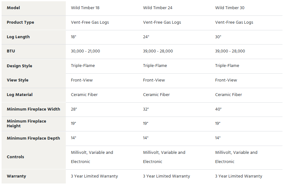This screenshot has height=187, width=285.
Task: Click the Warranty row label
Action: tap(16, 176)
